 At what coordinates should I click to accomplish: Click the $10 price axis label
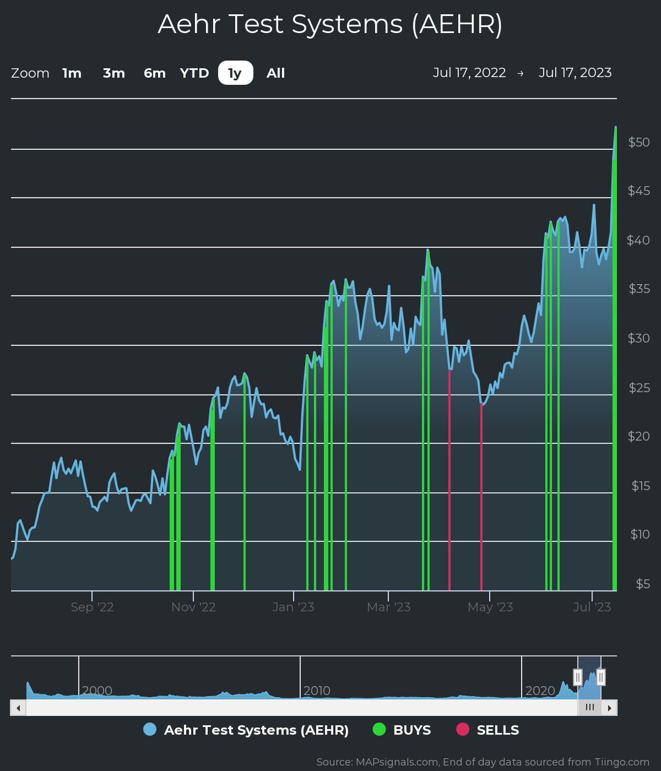pyautogui.click(x=640, y=534)
